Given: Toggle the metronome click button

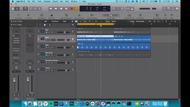Looking at the screenshot, I should click(x=132, y=9).
